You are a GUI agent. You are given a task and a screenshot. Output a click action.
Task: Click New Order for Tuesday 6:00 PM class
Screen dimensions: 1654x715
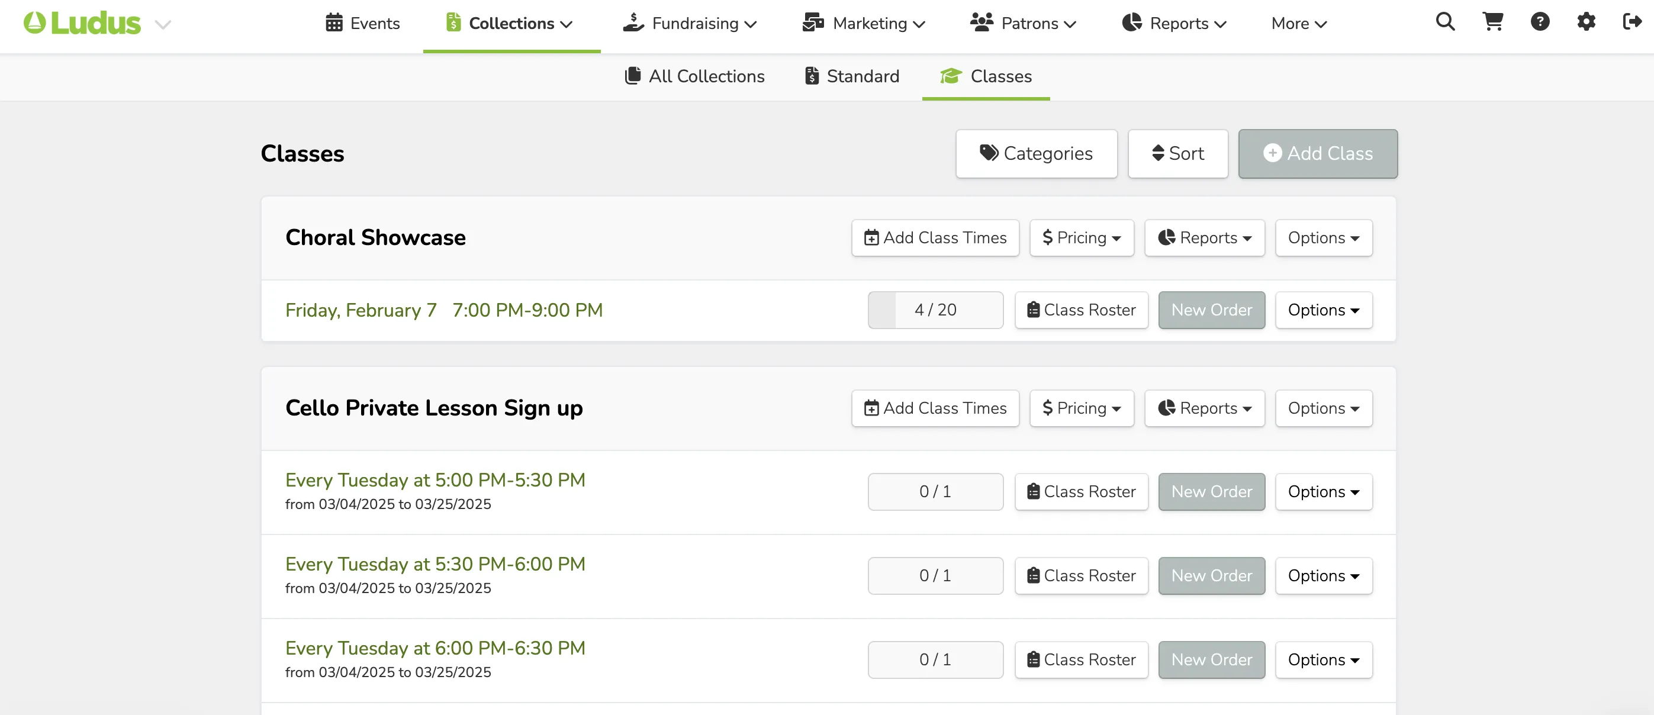click(x=1212, y=660)
